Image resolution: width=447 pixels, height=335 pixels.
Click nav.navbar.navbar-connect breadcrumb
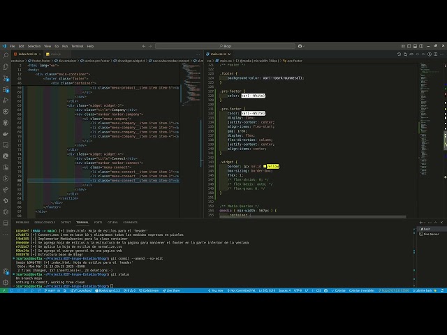tap(169, 61)
